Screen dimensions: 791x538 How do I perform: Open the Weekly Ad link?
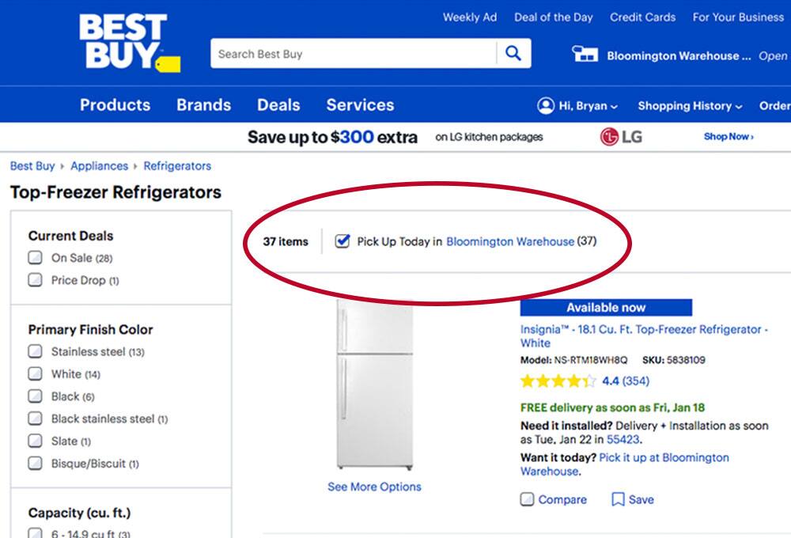470,17
